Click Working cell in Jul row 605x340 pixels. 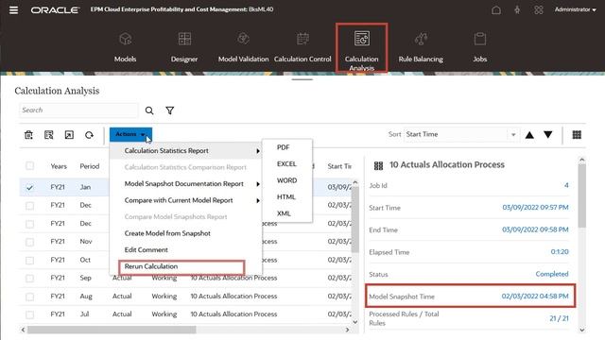pyautogui.click(x=164, y=314)
